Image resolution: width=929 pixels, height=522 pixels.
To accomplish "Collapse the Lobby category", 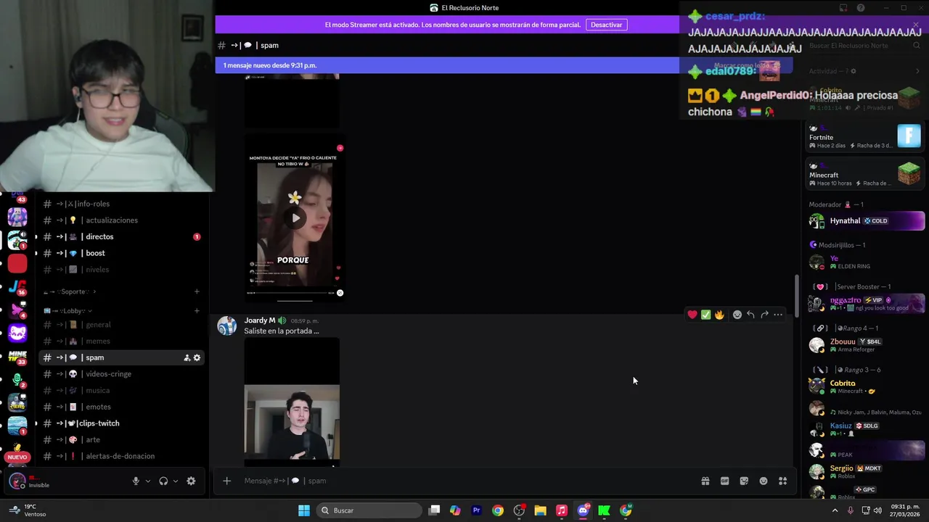I will coord(67,311).
